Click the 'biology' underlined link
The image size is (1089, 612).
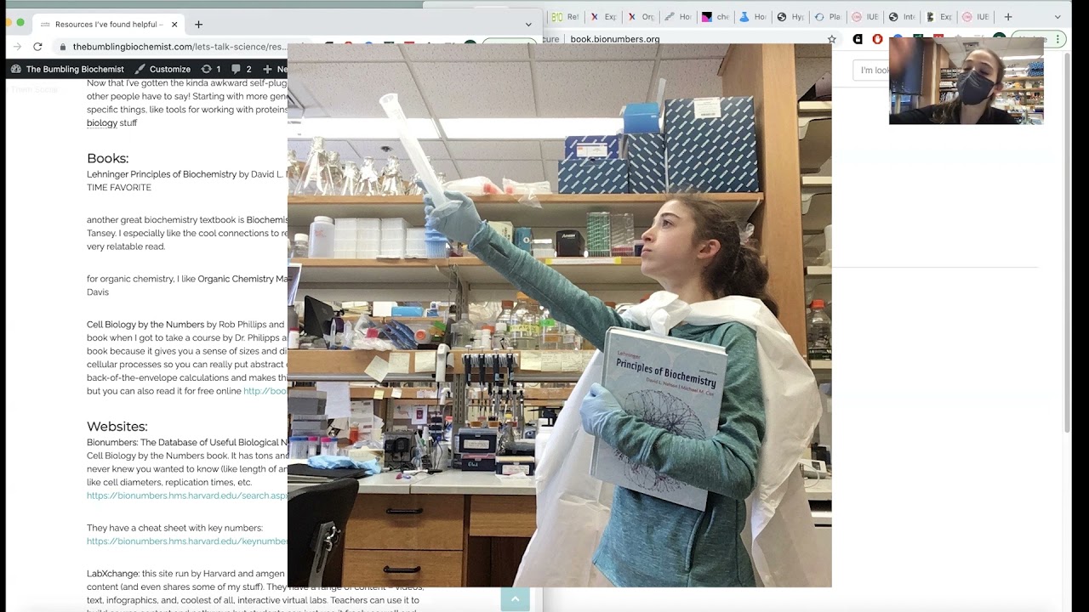(102, 123)
